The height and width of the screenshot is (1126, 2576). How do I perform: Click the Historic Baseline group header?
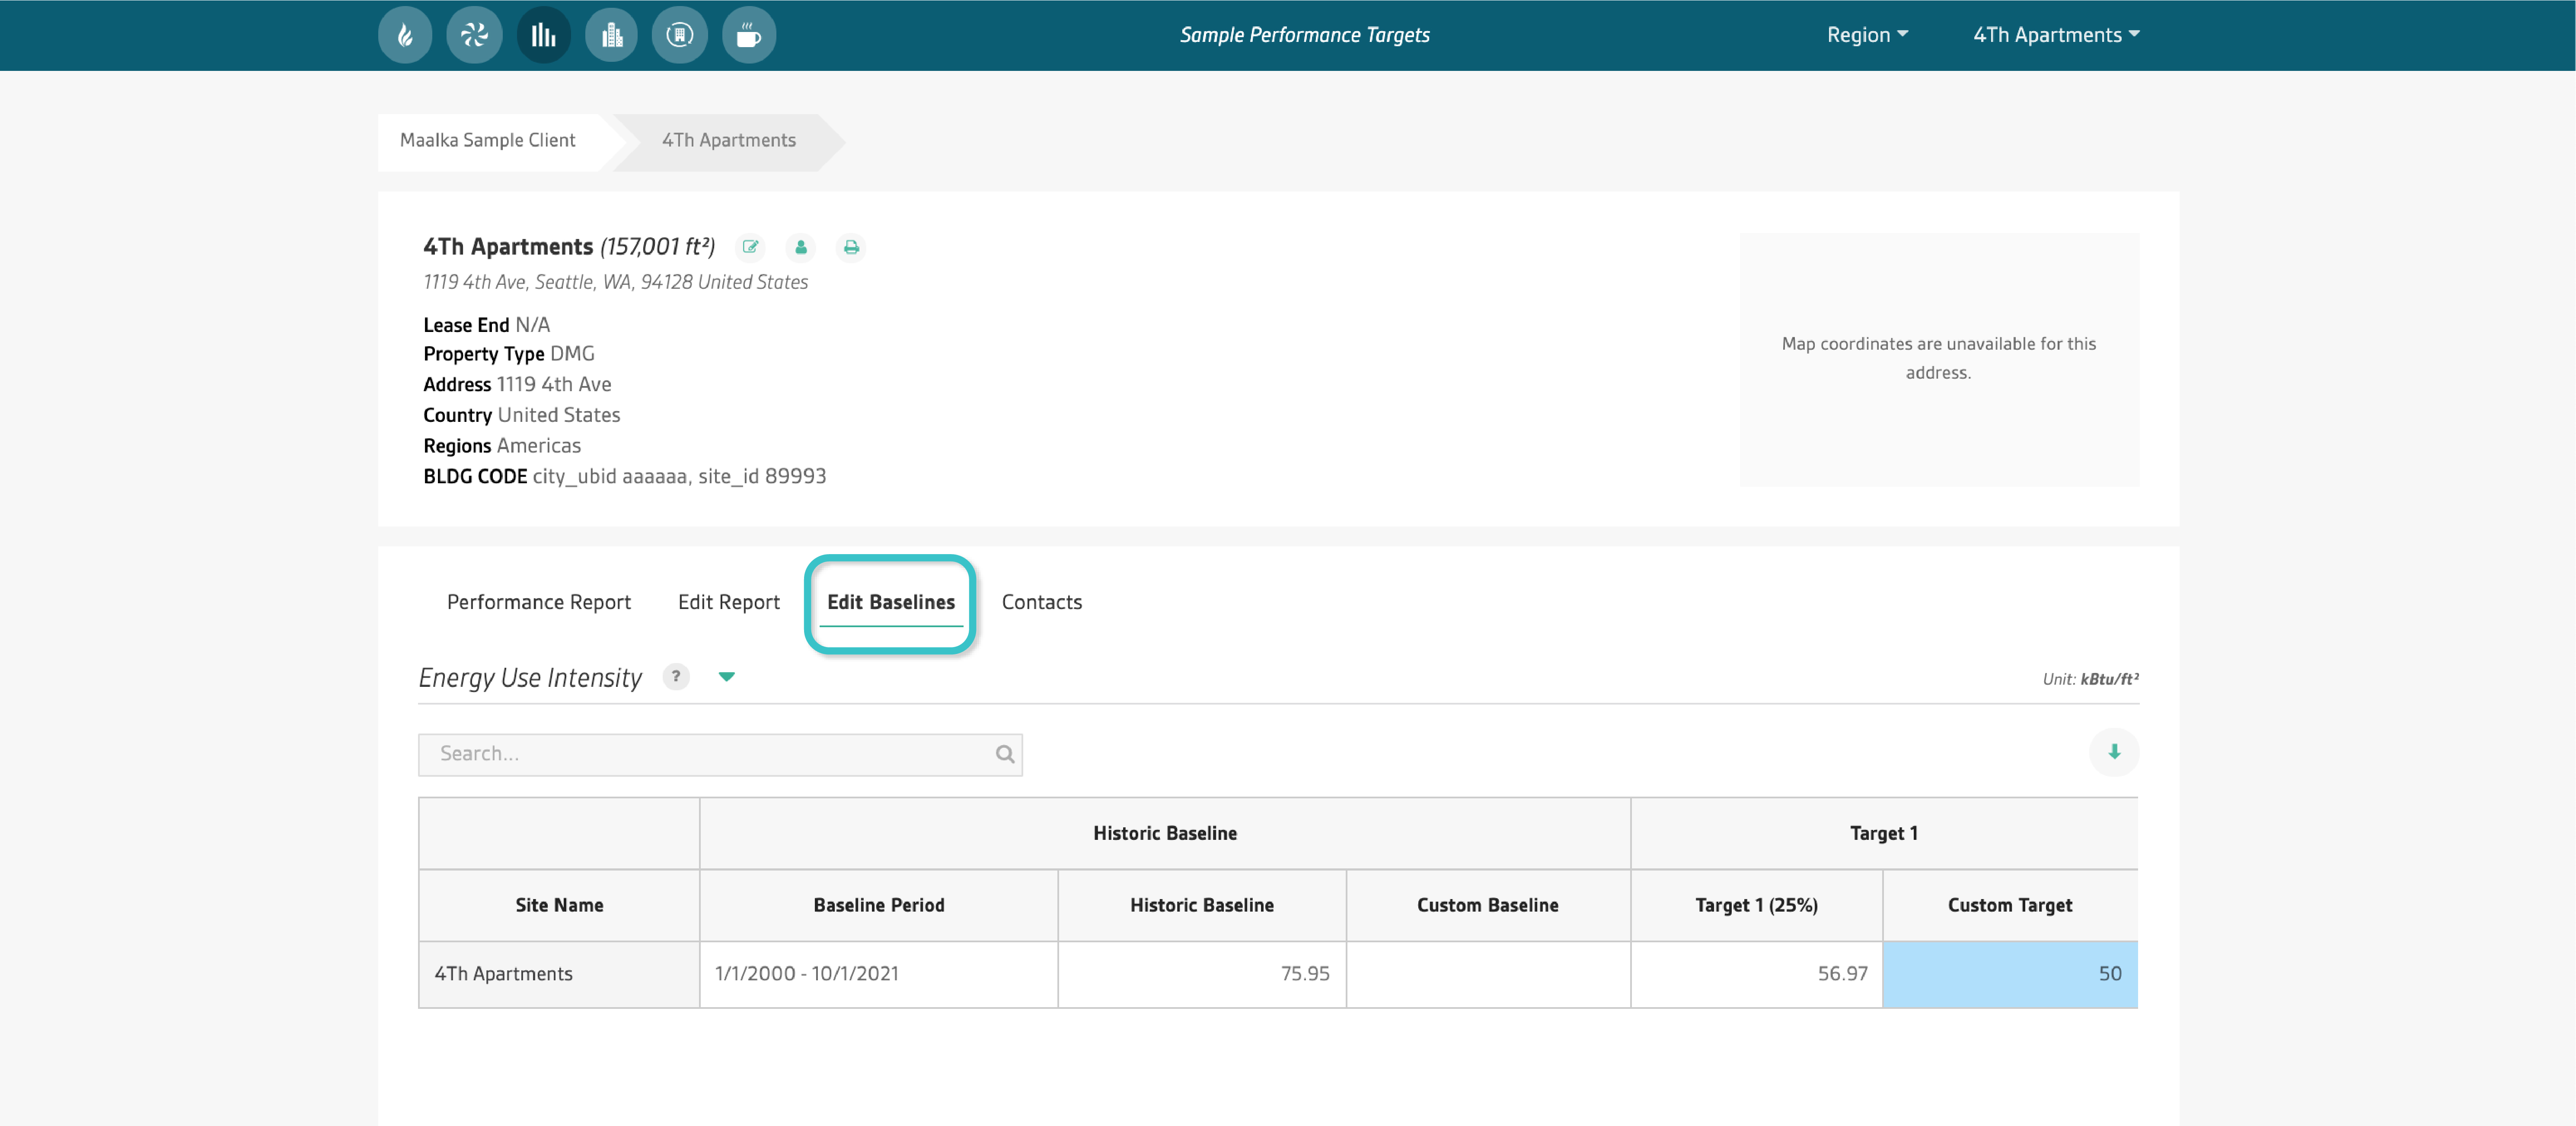click(x=1165, y=833)
